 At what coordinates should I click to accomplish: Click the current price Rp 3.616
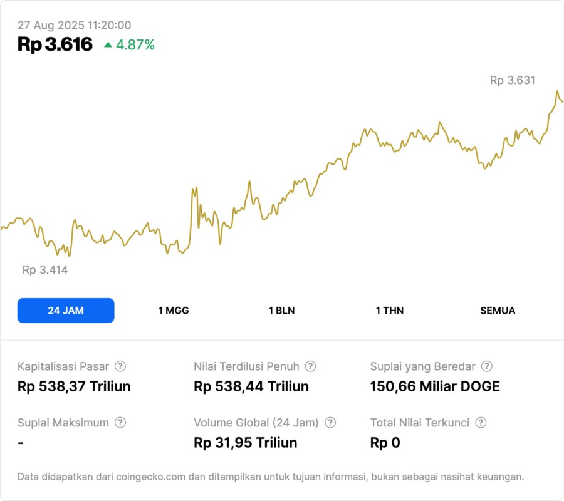(55, 44)
